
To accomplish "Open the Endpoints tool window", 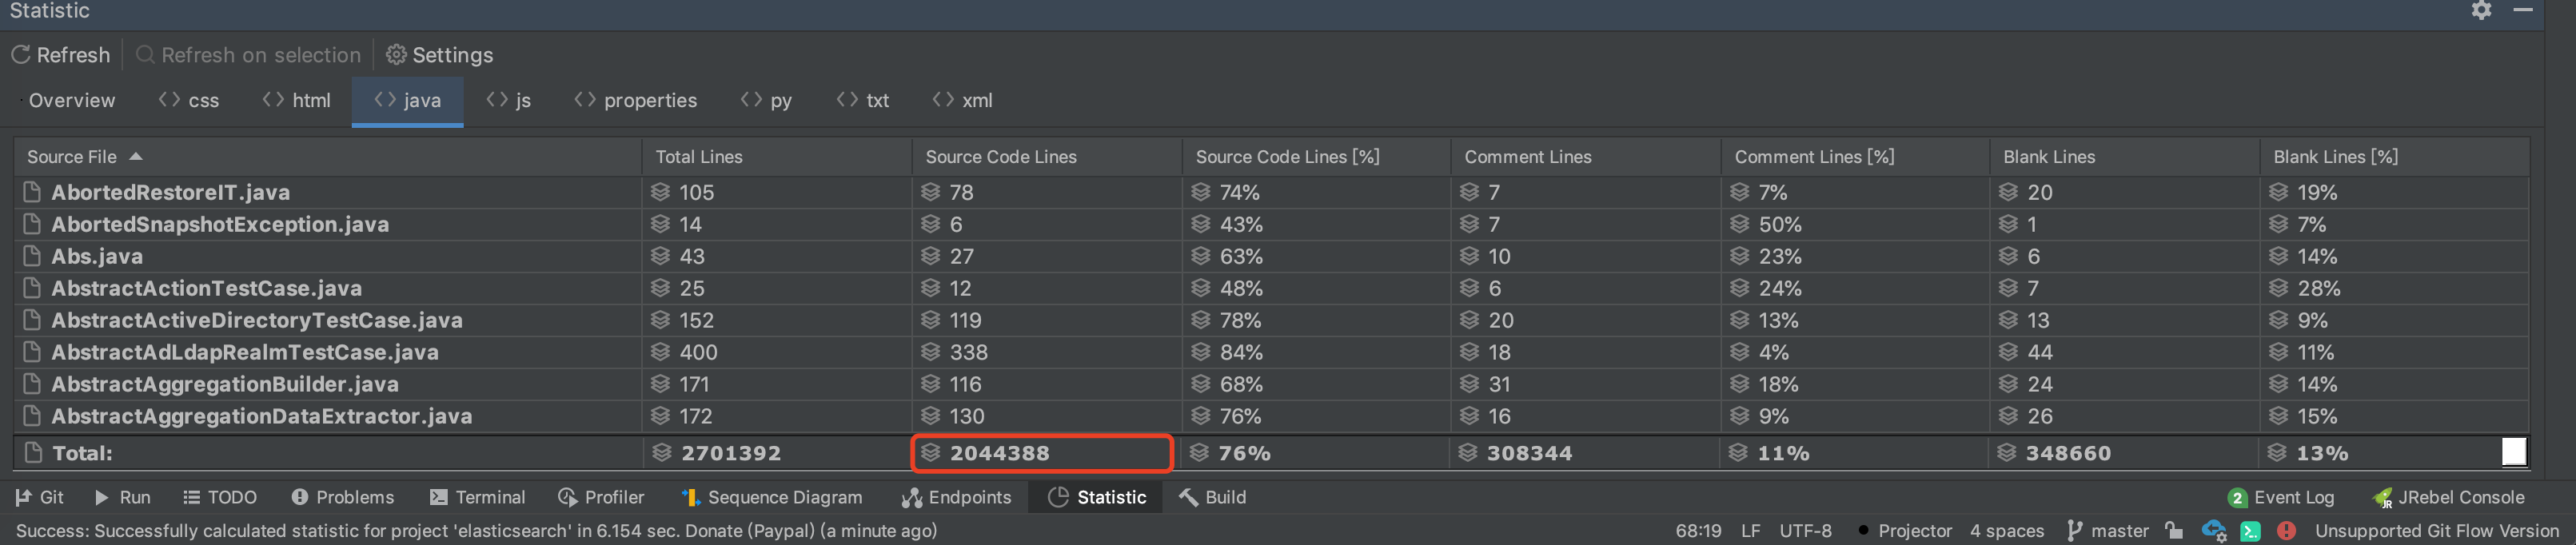I will pos(956,498).
